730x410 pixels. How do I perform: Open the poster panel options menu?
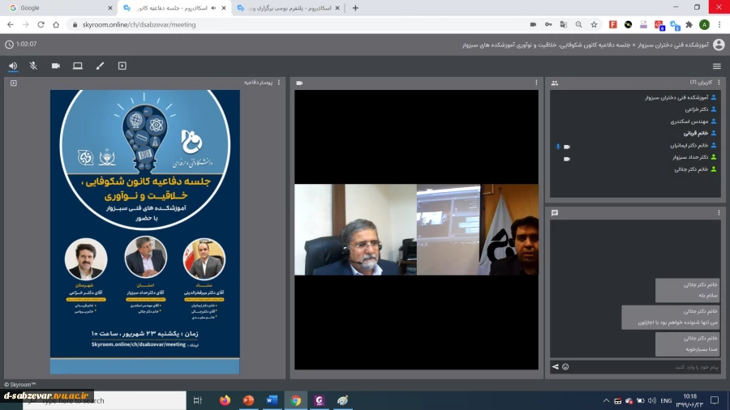[x=279, y=83]
